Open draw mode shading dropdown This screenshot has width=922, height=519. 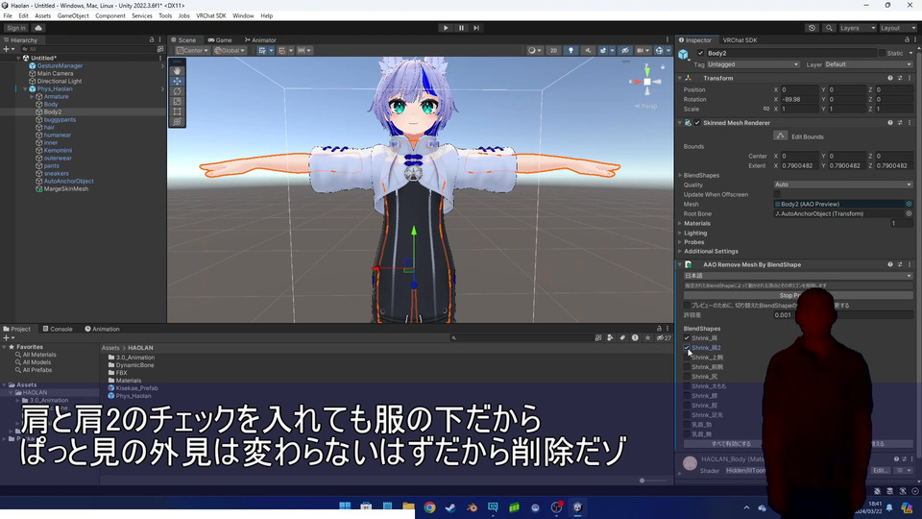click(535, 51)
